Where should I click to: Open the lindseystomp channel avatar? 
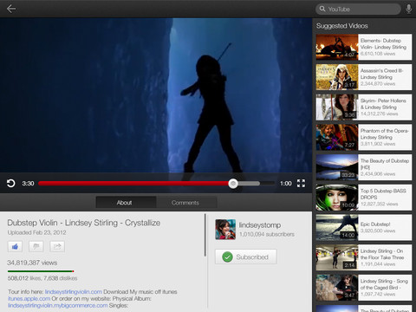coord(225,230)
